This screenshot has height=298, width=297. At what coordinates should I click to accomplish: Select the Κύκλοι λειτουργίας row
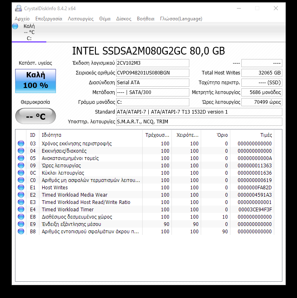[145, 173]
